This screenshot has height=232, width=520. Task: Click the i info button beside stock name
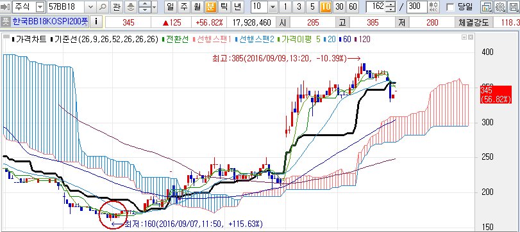(x=96, y=22)
